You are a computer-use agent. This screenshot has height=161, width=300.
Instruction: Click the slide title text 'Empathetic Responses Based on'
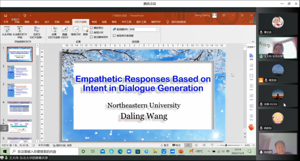[x=143, y=79]
